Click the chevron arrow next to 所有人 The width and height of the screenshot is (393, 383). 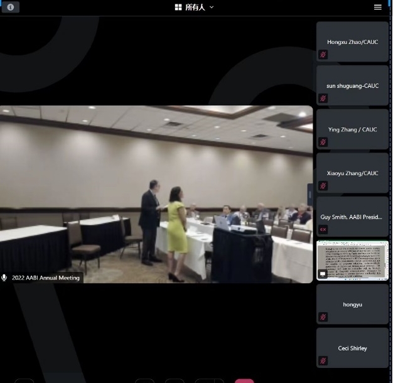point(212,7)
